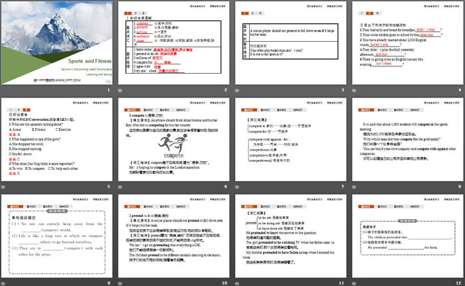
Task: Preview animation using star icon of slide 9
Action: [5, 282]
